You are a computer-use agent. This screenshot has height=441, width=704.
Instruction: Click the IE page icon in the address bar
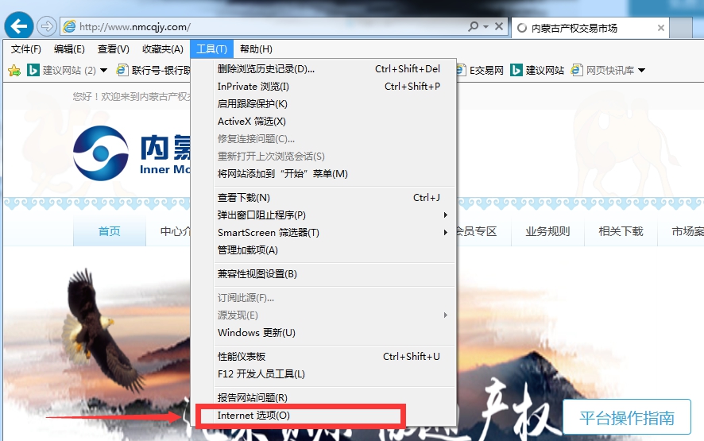(69, 26)
